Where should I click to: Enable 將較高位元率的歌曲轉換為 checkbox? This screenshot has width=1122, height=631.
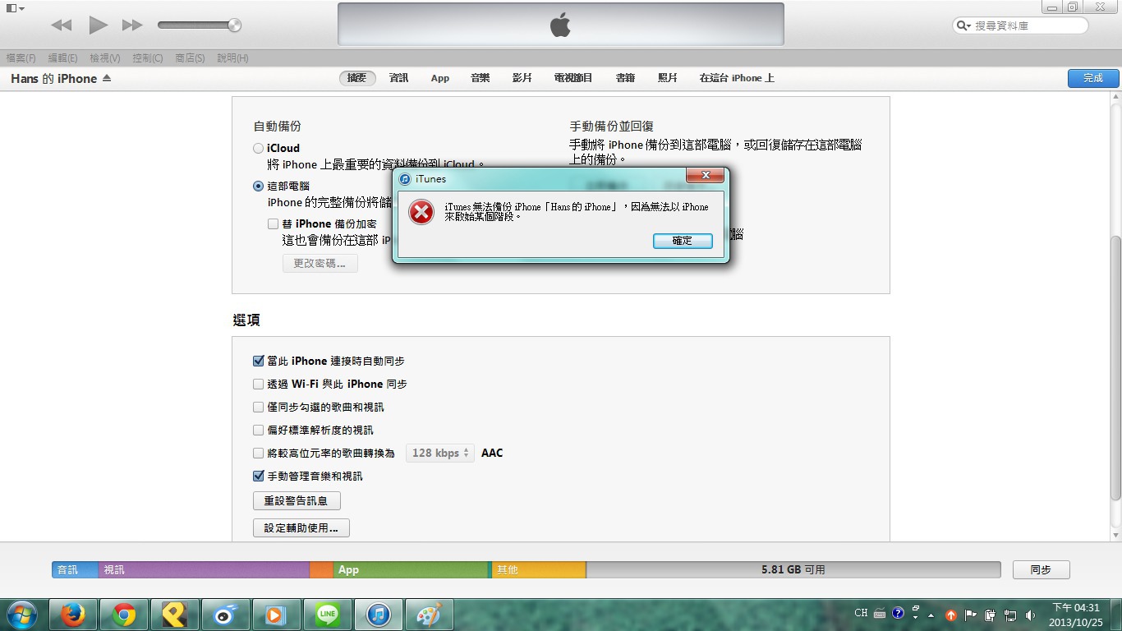pyautogui.click(x=258, y=454)
